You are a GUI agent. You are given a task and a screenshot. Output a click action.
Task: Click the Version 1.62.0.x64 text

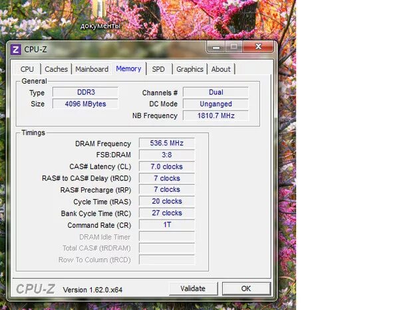click(x=92, y=290)
